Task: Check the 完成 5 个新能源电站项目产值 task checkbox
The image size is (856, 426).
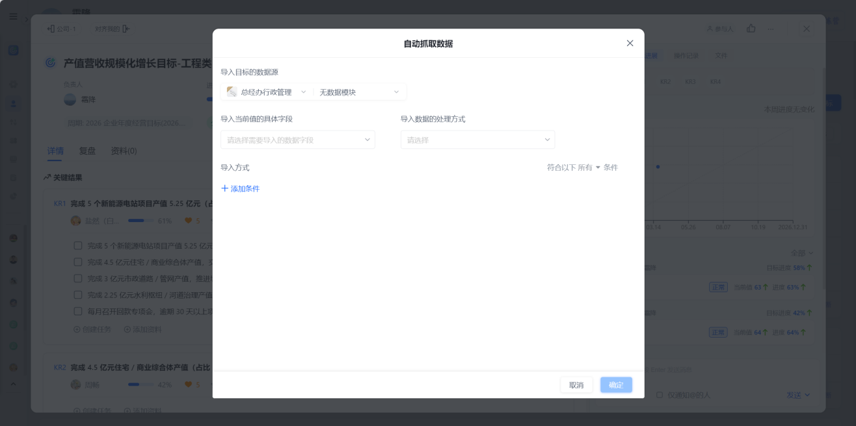Action: (78, 246)
